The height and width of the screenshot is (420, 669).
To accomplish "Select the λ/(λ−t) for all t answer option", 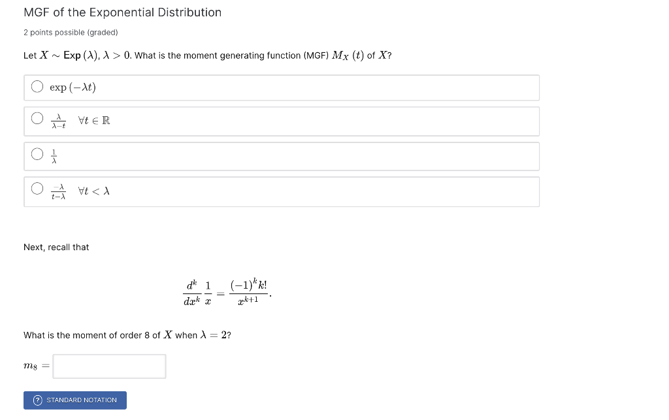I will click(x=37, y=118).
